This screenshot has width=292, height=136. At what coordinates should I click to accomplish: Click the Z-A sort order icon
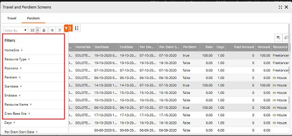pyautogui.click(x=77, y=28)
